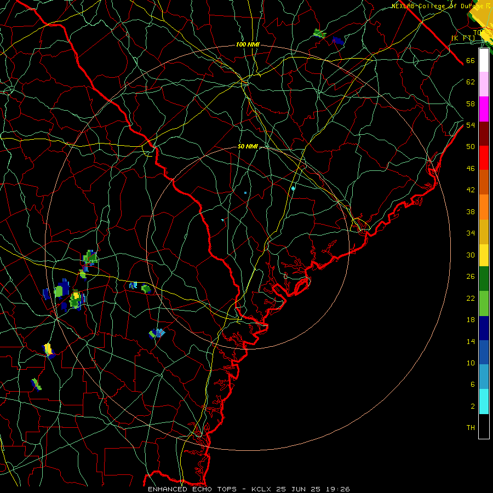Click the "22" legend value
This screenshot has width=493, height=493.
(x=471, y=298)
